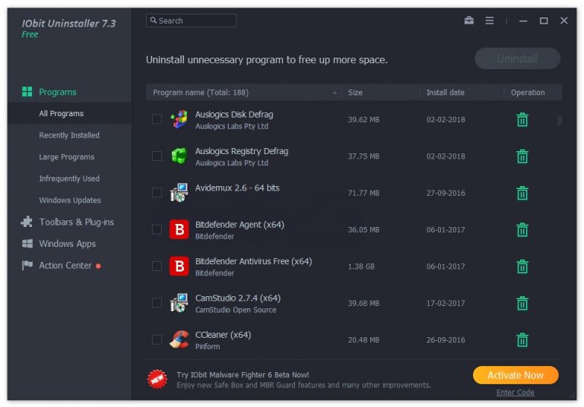The image size is (584, 407).
Task: Click the install date 27-09-2016
Action: 446,193
